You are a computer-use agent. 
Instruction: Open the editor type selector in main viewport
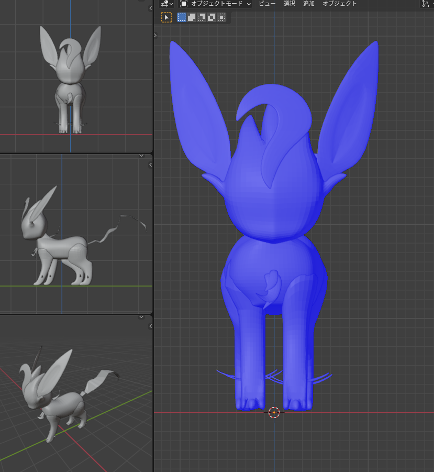(168, 4)
